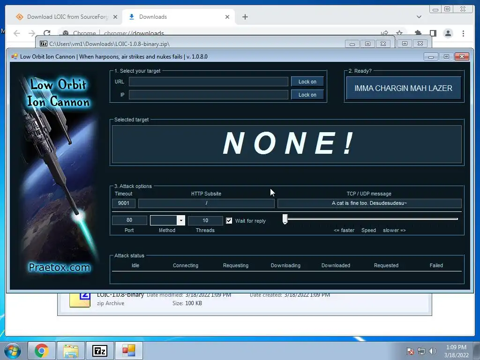Click 'A cat is fine too' message text

point(369,203)
